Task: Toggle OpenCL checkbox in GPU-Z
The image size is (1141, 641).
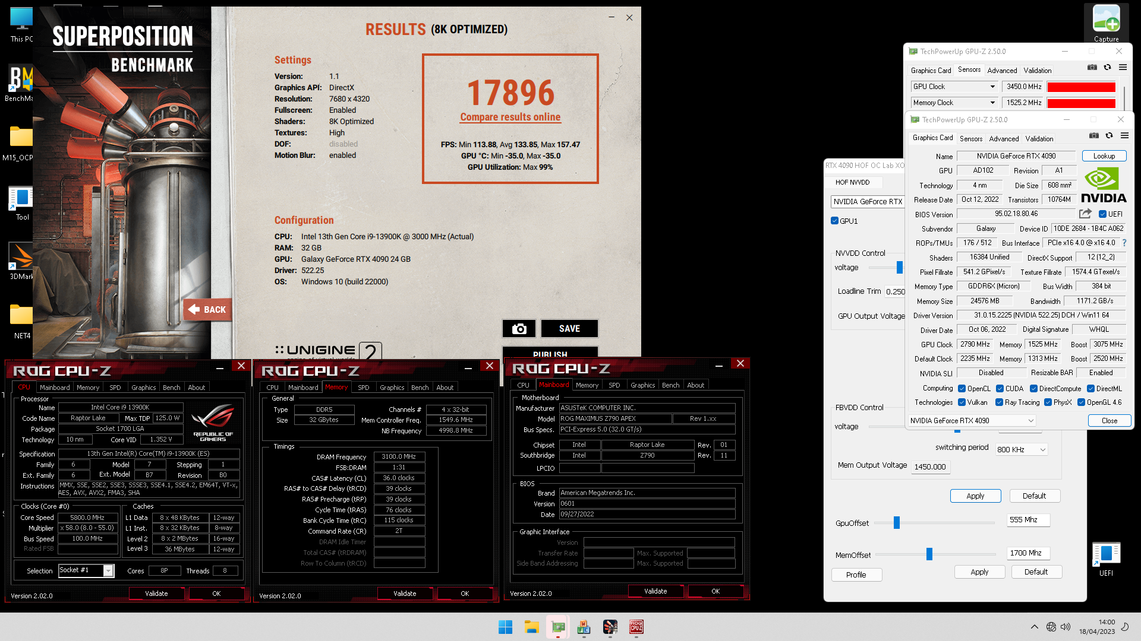Action: (962, 389)
